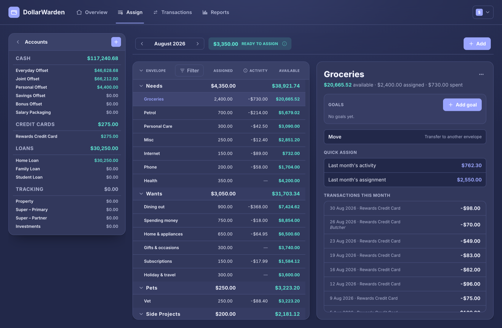Image resolution: width=502 pixels, height=328 pixels.
Task: Click Add goal button
Action: pyautogui.click(x=462, y=105)
